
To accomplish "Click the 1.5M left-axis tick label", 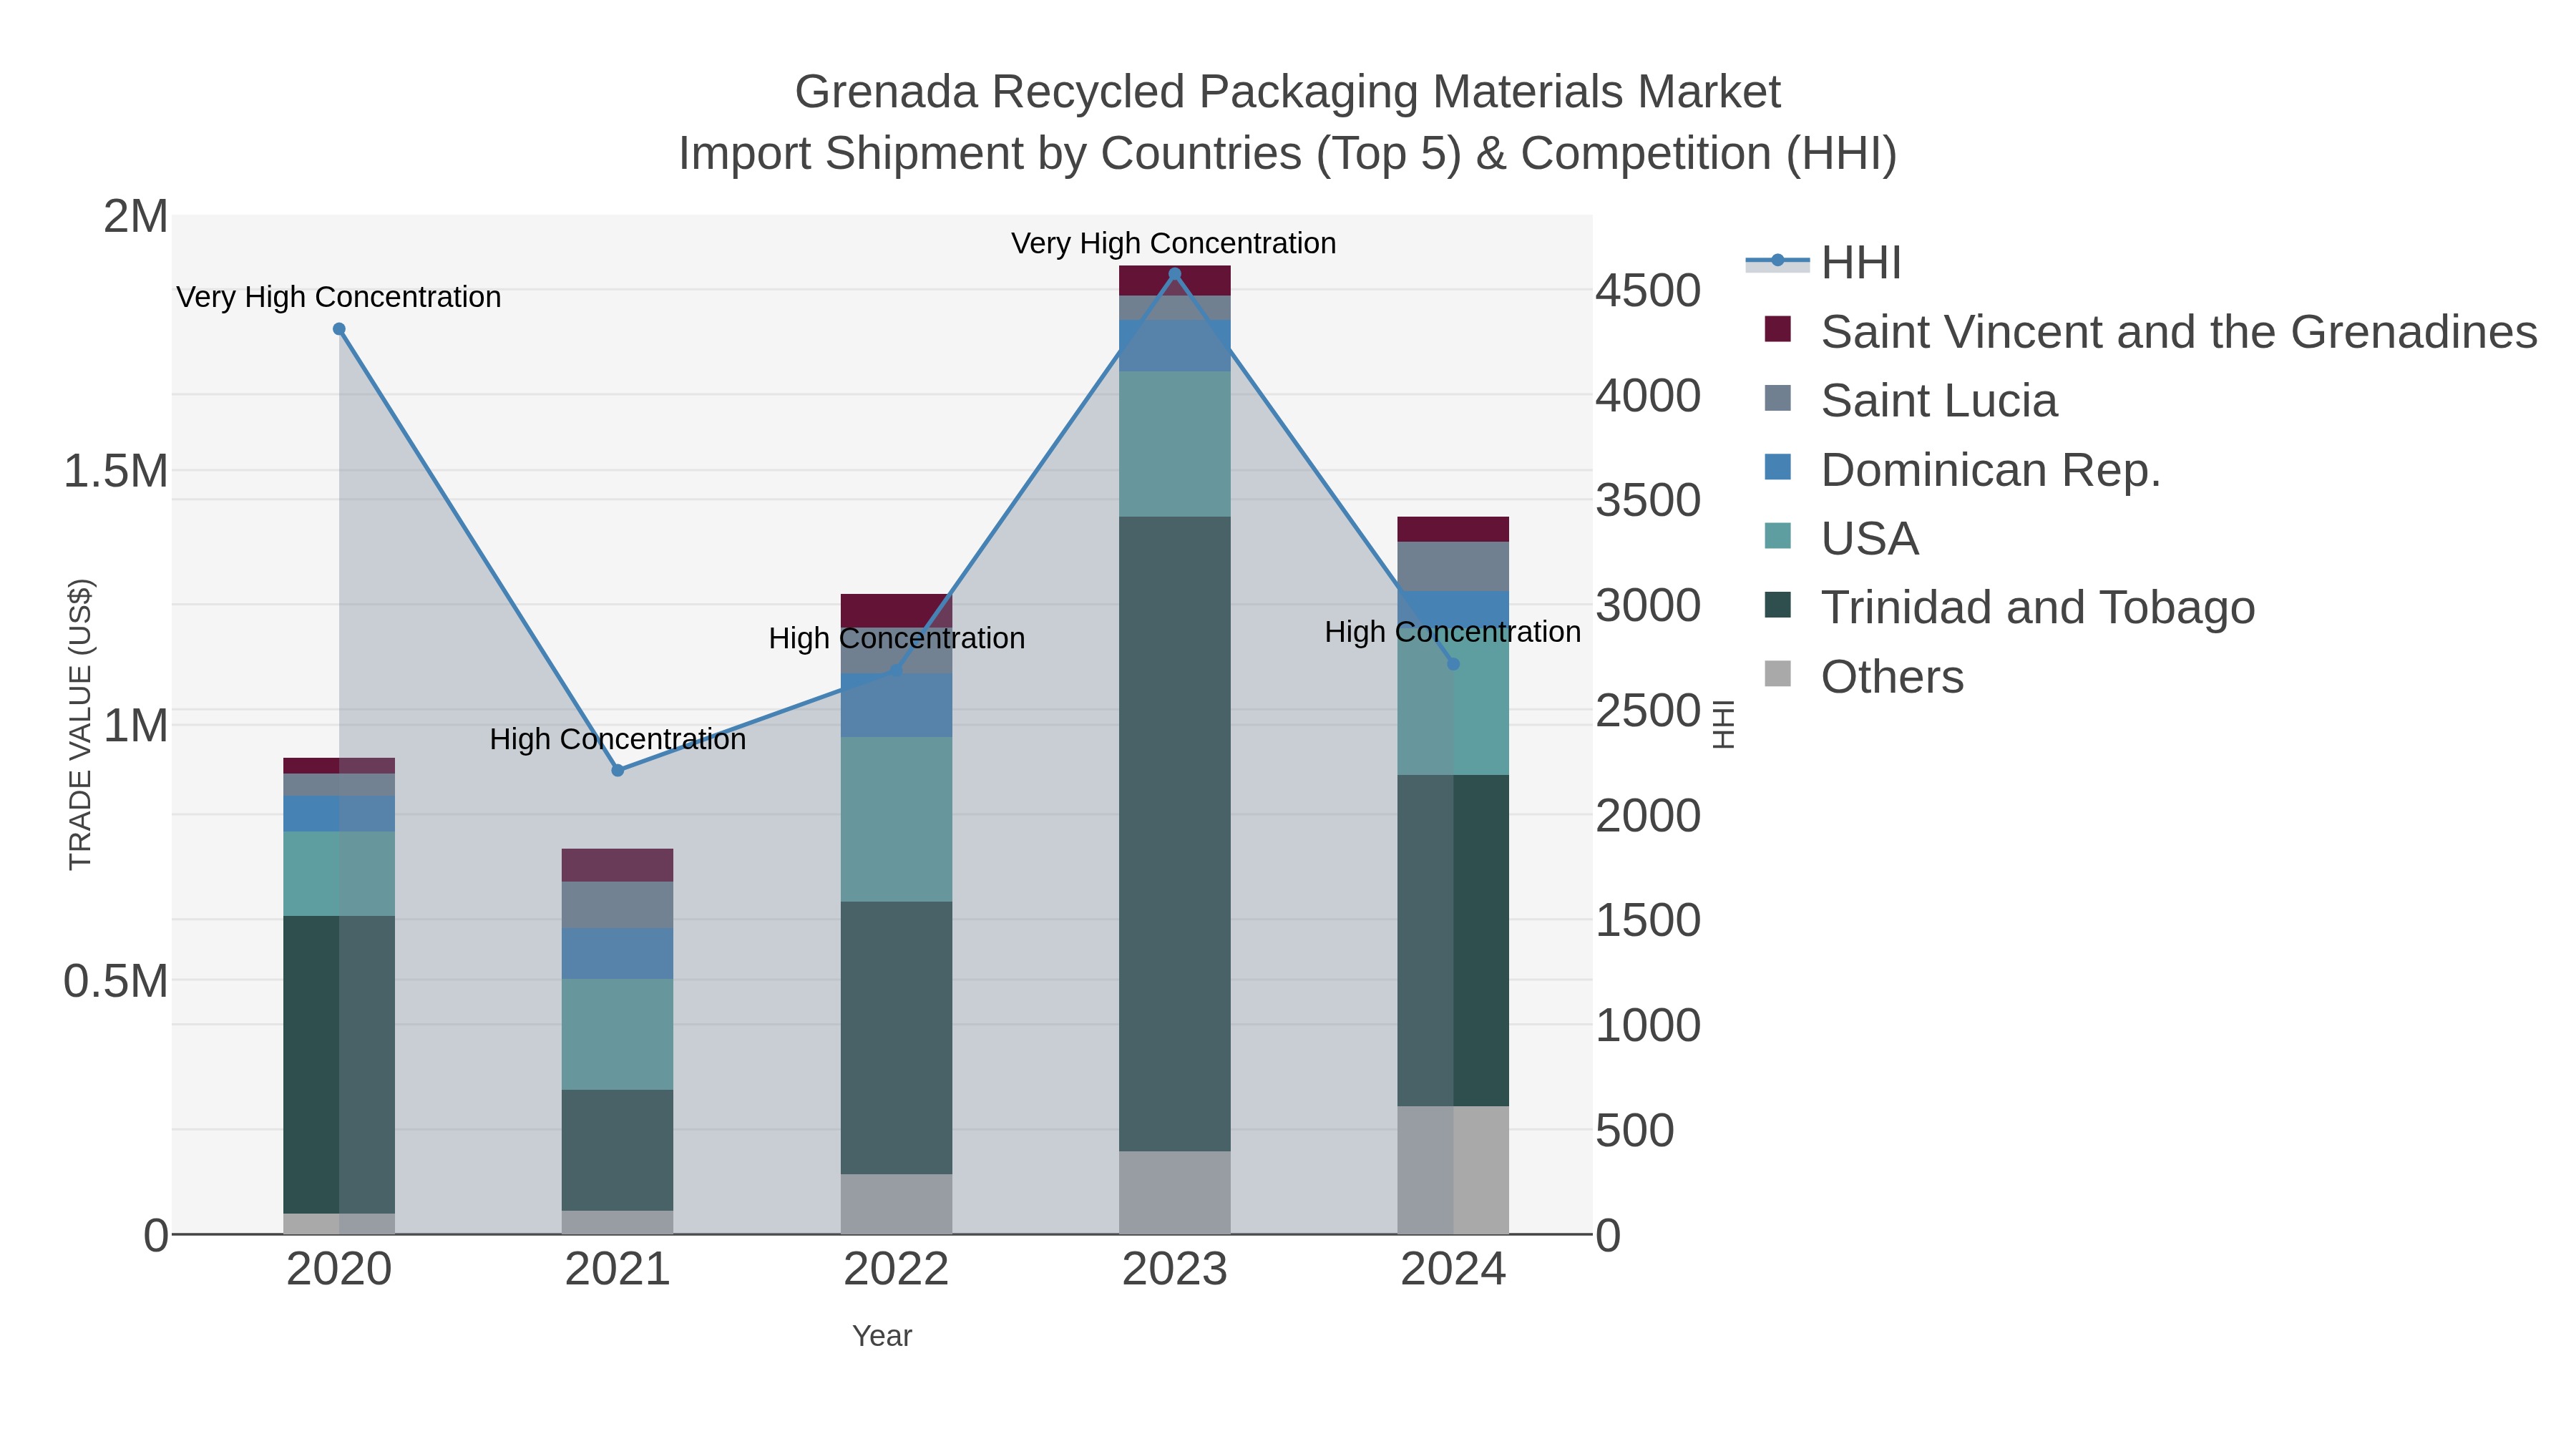I will coord(116,471).
